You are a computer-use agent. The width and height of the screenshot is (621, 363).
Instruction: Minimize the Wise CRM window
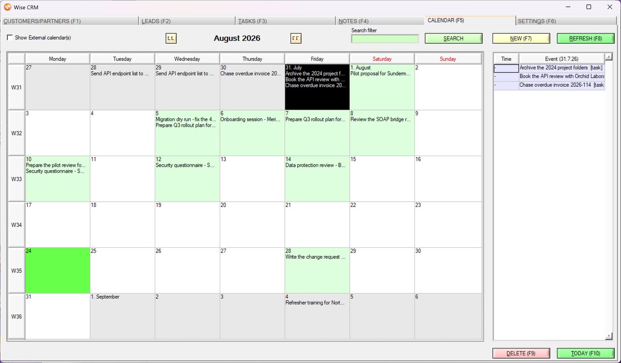click(568, 7)
